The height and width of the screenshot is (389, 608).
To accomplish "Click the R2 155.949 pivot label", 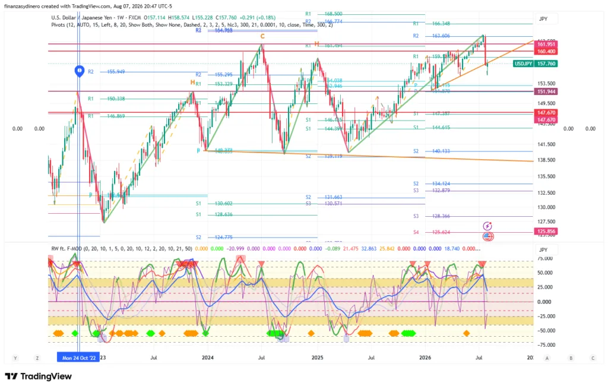I will pos(106,71).
